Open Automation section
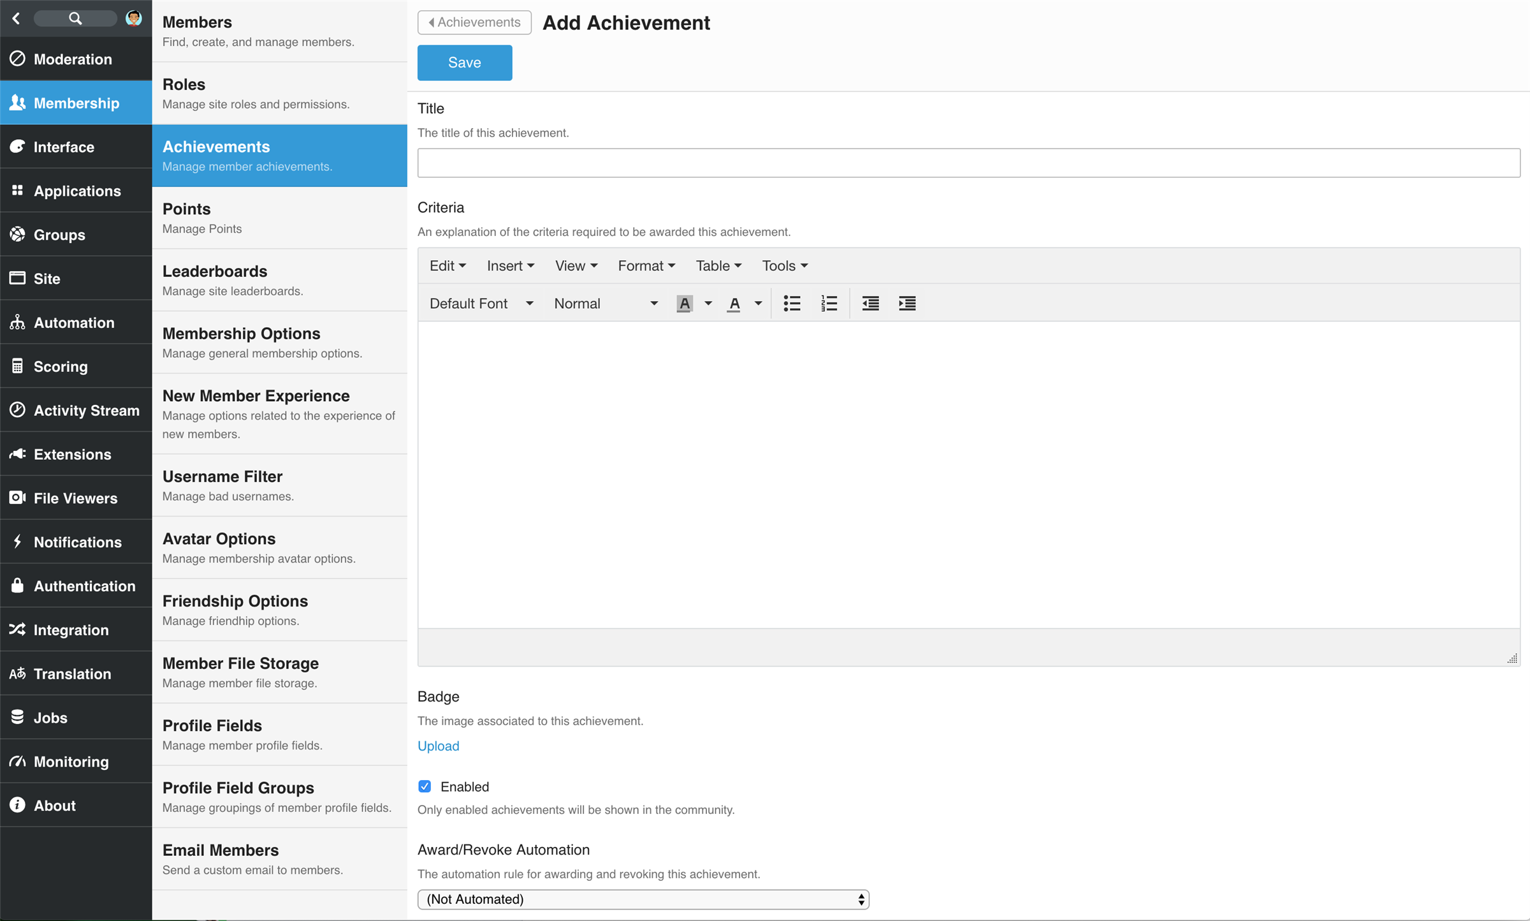This screenshot has width=1530, height=921. tap(76, 322)
